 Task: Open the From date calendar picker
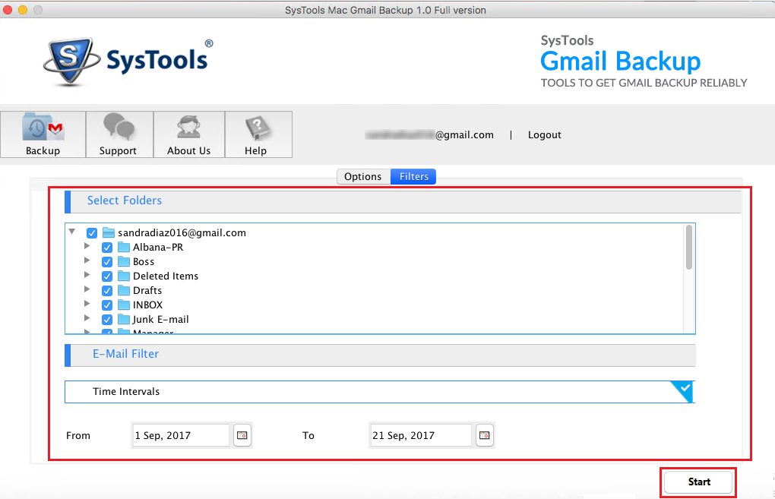242,435
